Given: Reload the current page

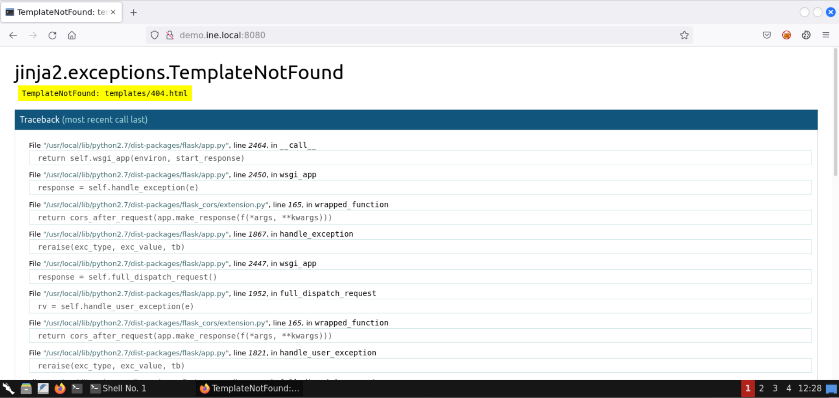Looking at the screenshot, I should point(52,35).
